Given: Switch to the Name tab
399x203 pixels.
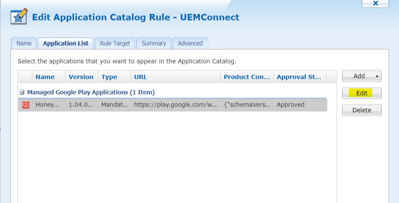Looking at the screenshot, I should 24,43.
